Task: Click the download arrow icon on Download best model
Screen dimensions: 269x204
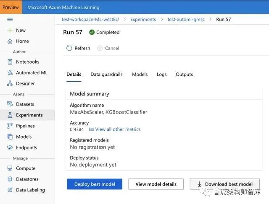Action: [x=199, y=184]
